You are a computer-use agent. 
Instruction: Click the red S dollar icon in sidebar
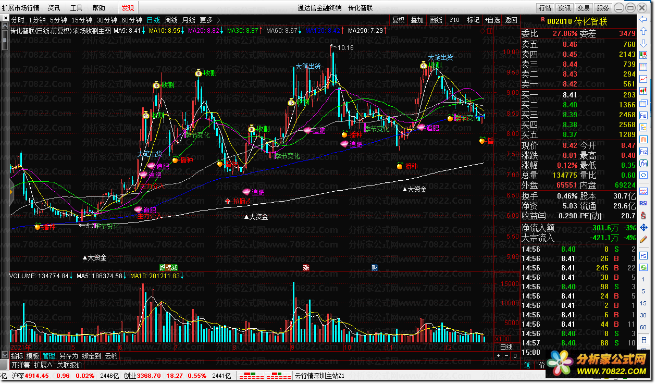tap(643, 215)
